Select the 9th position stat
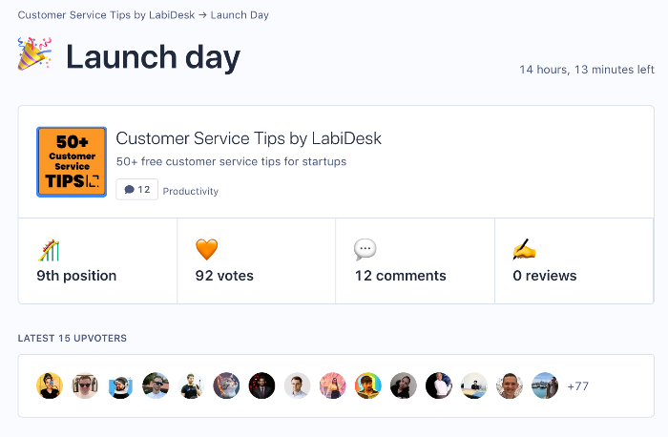 76,276
